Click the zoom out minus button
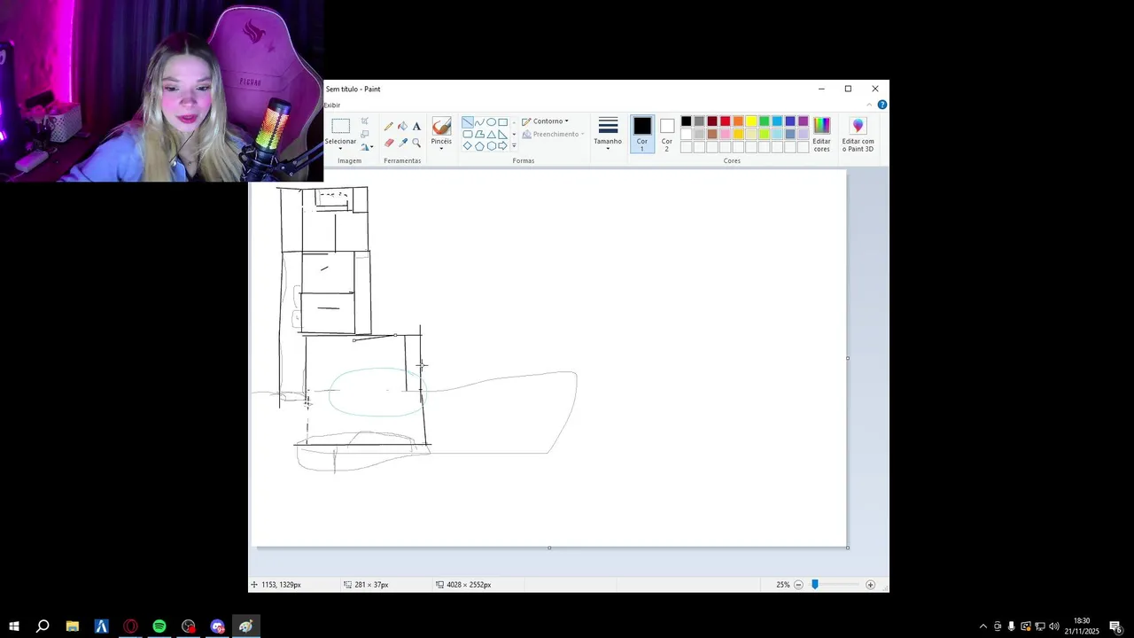This screenshot has width=1134, height=638. click(798, 585)
